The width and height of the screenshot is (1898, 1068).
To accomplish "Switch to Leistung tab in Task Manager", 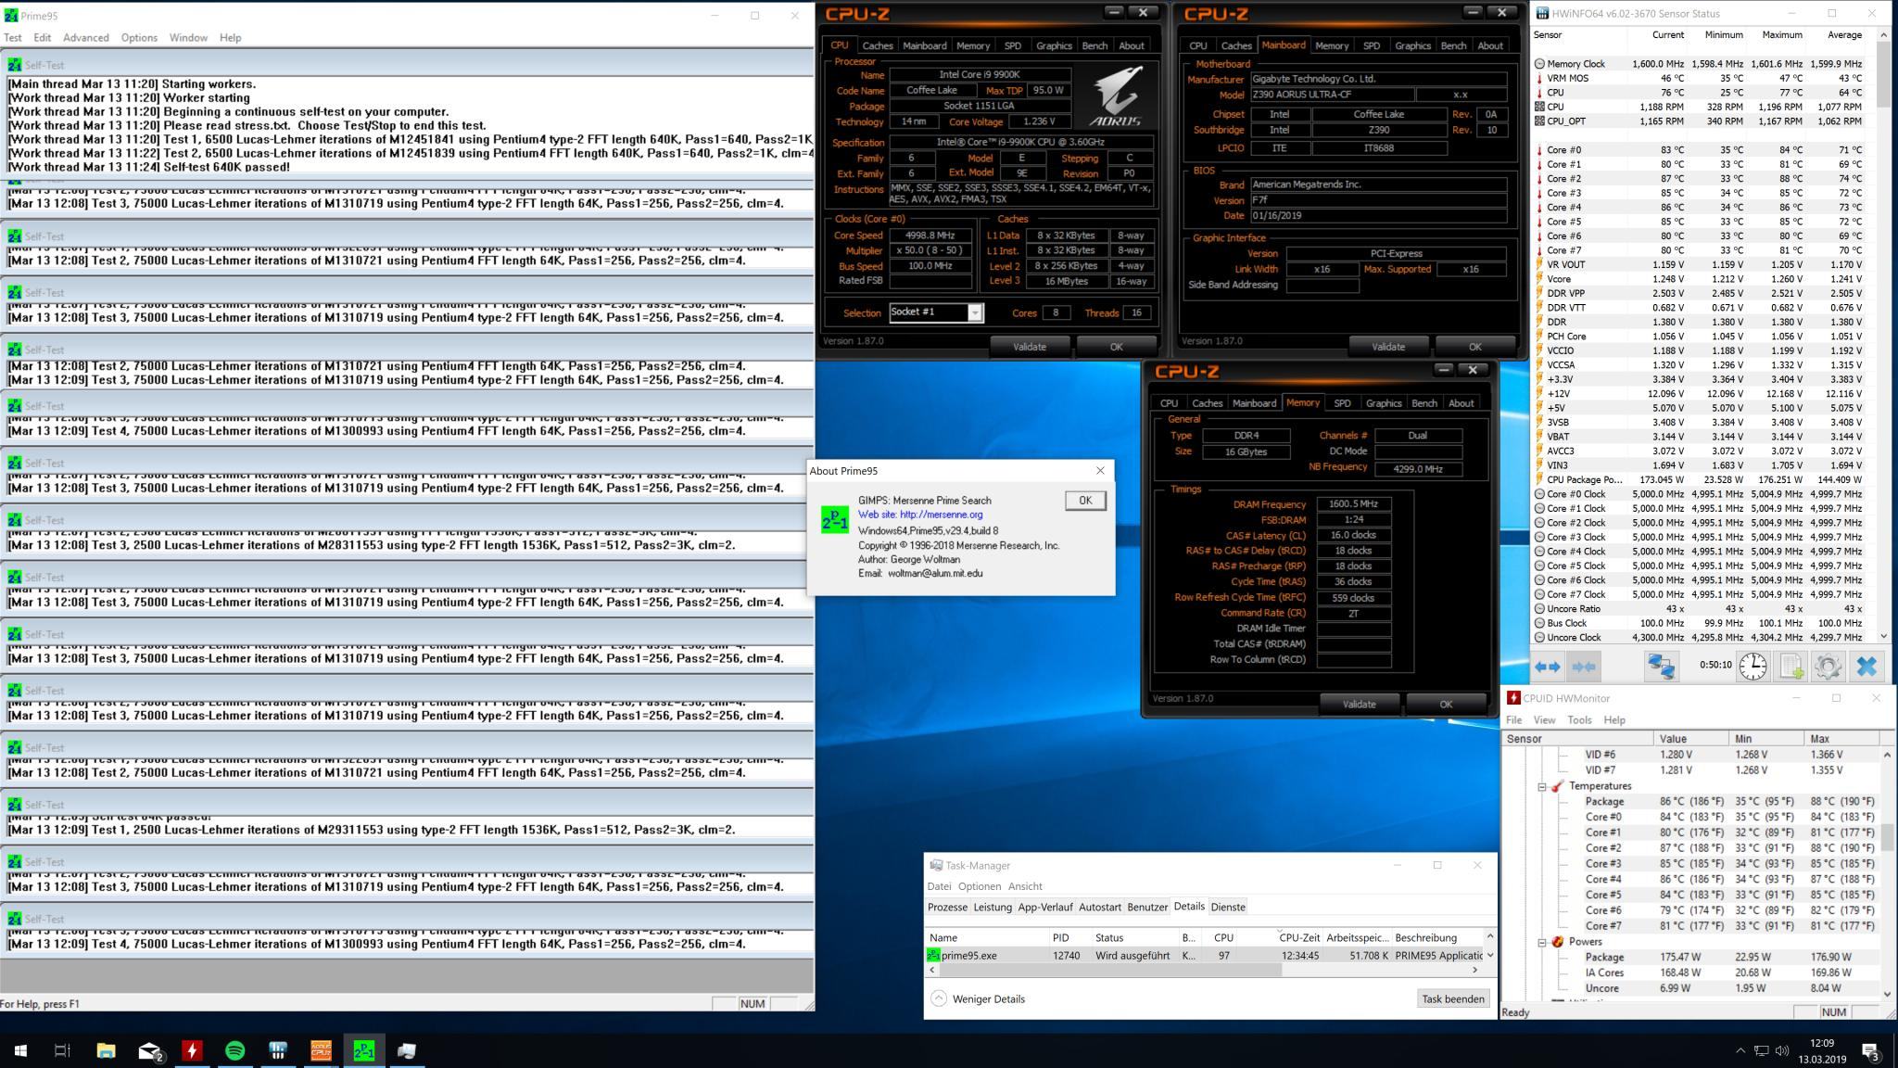I will [993, 907].
